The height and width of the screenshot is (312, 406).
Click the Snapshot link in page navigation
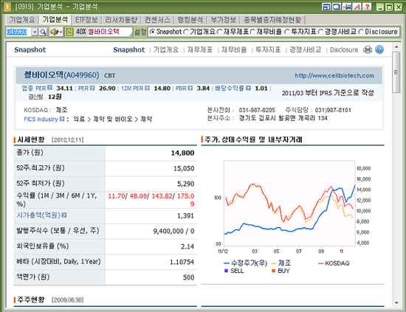[129, 49]
